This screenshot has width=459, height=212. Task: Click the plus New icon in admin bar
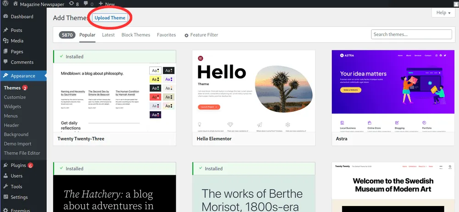coord(101,4)
